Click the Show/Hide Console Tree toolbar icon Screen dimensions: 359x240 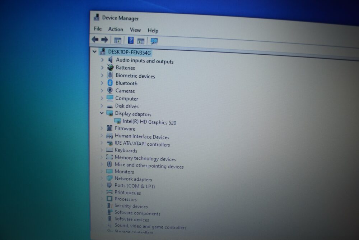[x=118, y=40]
